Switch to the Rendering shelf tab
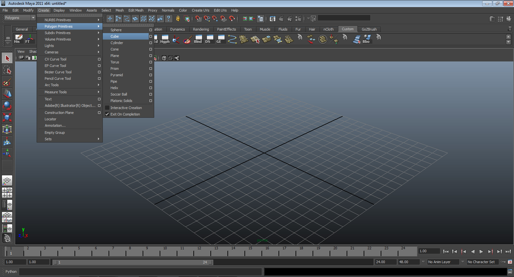 point(201,29)
